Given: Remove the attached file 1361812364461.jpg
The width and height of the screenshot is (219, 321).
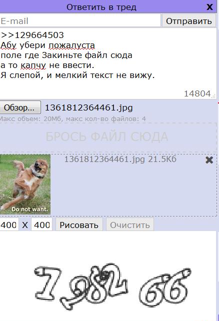Looking at the screenshot, I should point(209,160).
